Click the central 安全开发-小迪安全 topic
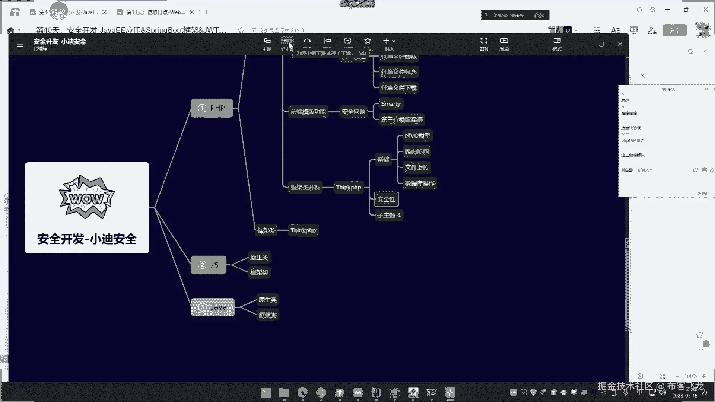Image resolution: width=715 pixels, height=402 pixels. [87, 208]
